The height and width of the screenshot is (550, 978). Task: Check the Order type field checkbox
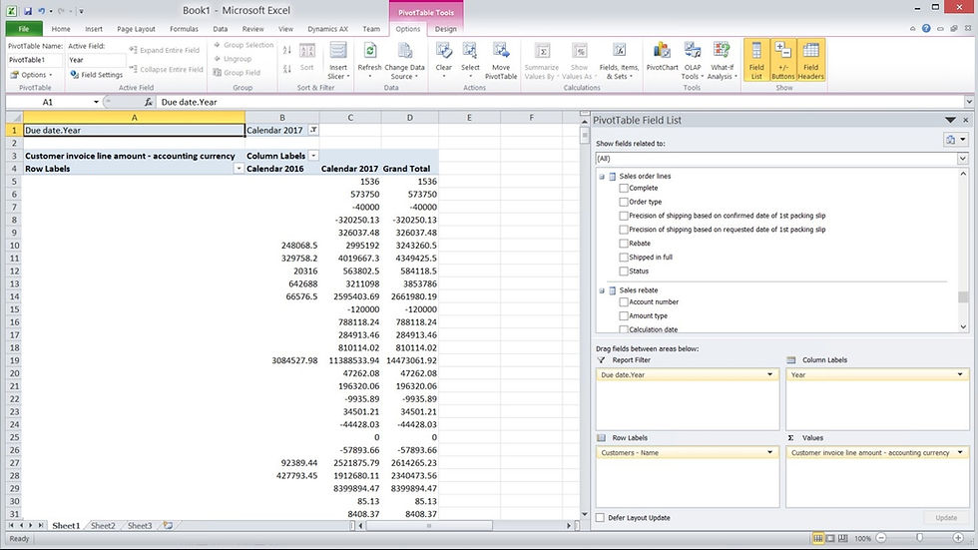(x=623, y=202)
